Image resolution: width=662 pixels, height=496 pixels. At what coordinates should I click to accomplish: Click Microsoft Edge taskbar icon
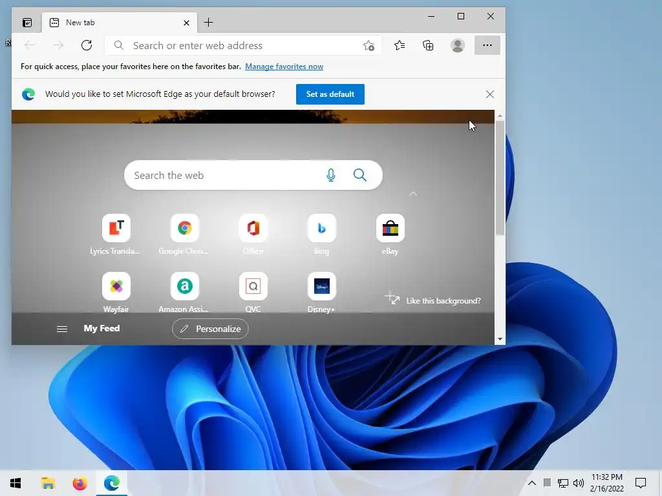(112, 483)
